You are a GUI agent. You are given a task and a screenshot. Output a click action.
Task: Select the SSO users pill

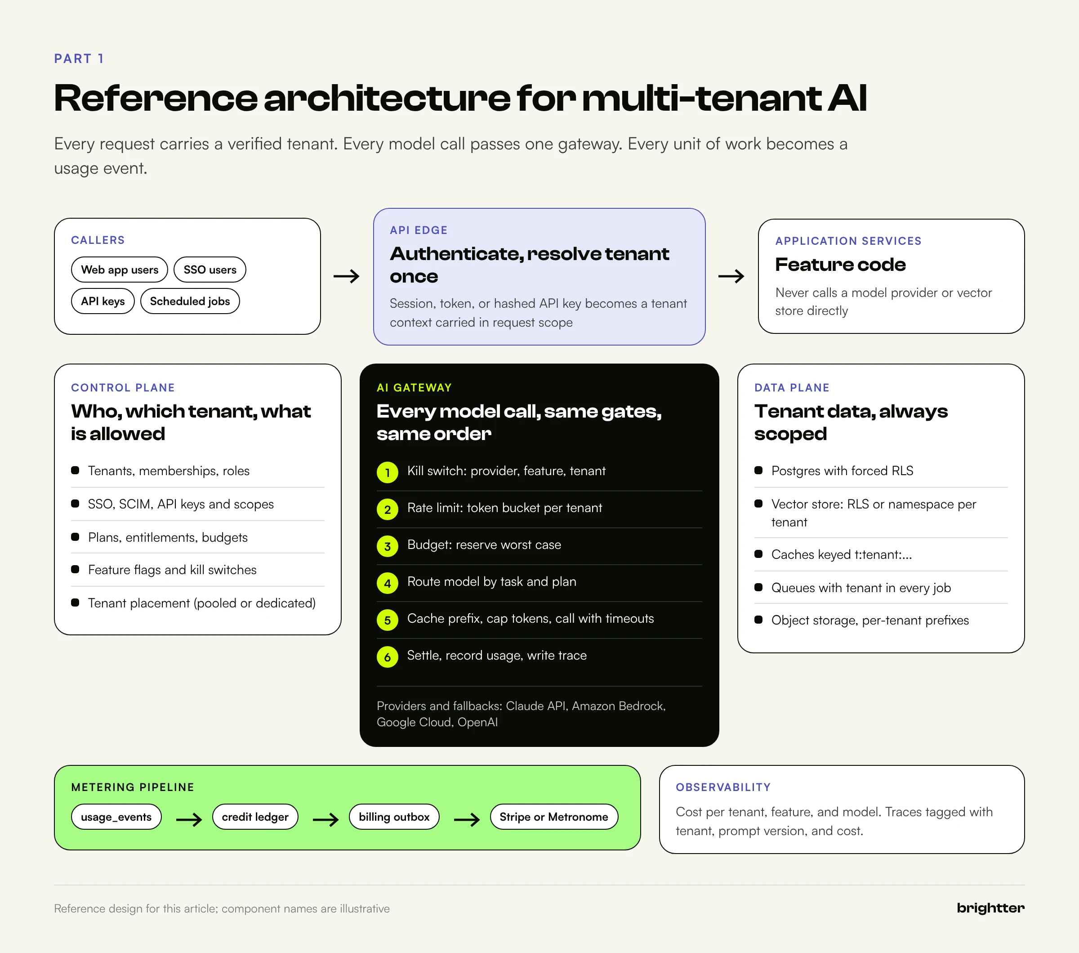210,270
